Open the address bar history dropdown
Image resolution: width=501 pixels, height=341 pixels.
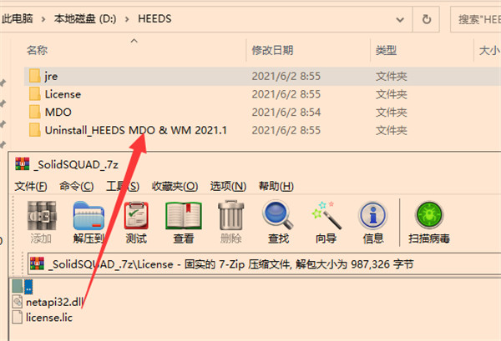[x=400, y=20]
